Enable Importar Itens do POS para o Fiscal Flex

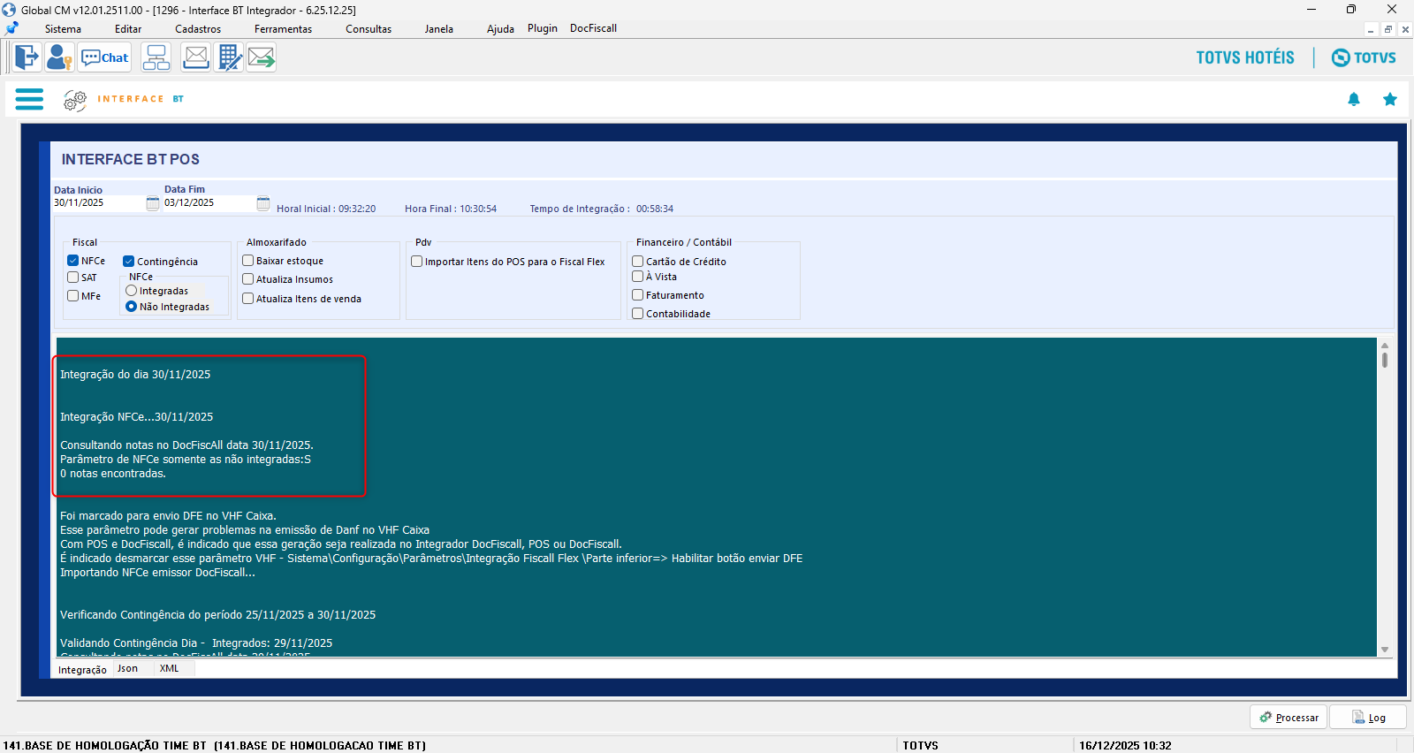[x=417, y=262]
